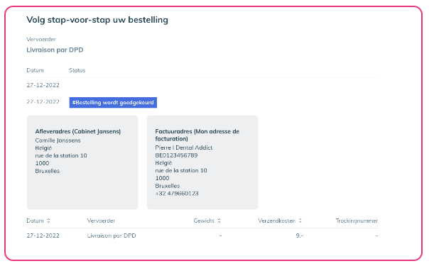Click the Livraison par DPD carrier name

tap(55, 50)
